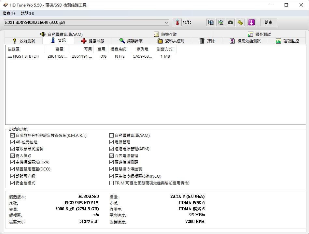Click the purple down-arrow minimize-to-tray icon

[x=251, y=22]
